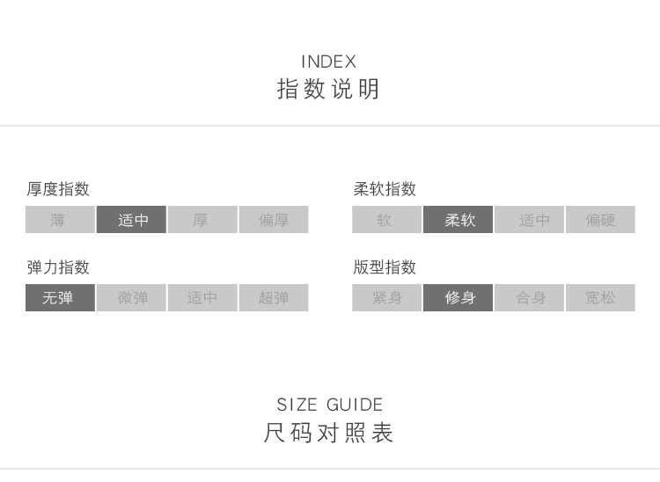Choose 超弹 elasticity option

(x=274, y=298)
